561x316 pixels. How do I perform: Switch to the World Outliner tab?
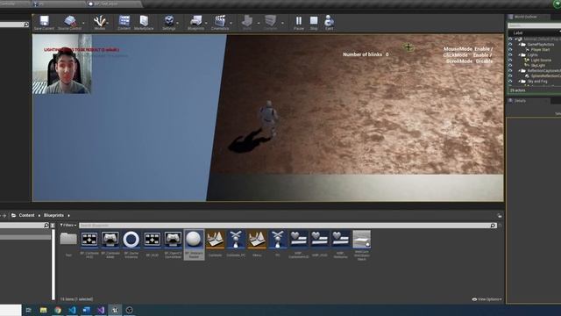(x=525, y=17)
